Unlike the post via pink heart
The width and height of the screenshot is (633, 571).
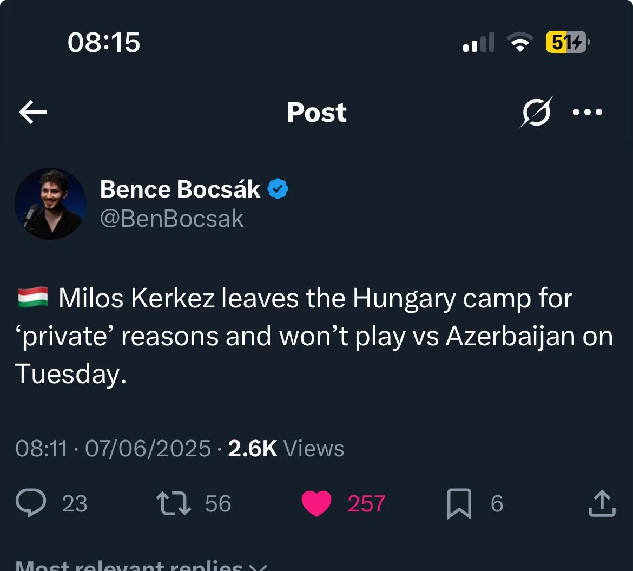(316, 503)
